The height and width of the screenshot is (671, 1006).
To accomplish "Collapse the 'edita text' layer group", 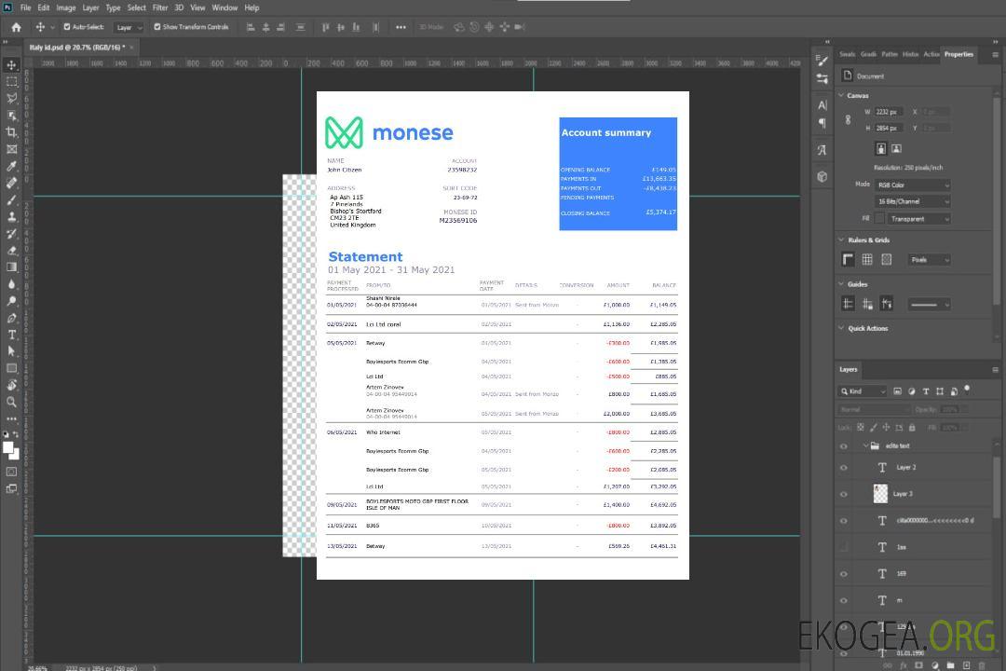I will (865, 445).
